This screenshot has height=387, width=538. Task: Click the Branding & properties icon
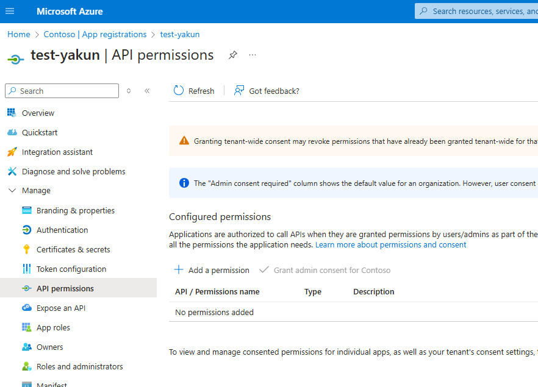click(27, 210)
